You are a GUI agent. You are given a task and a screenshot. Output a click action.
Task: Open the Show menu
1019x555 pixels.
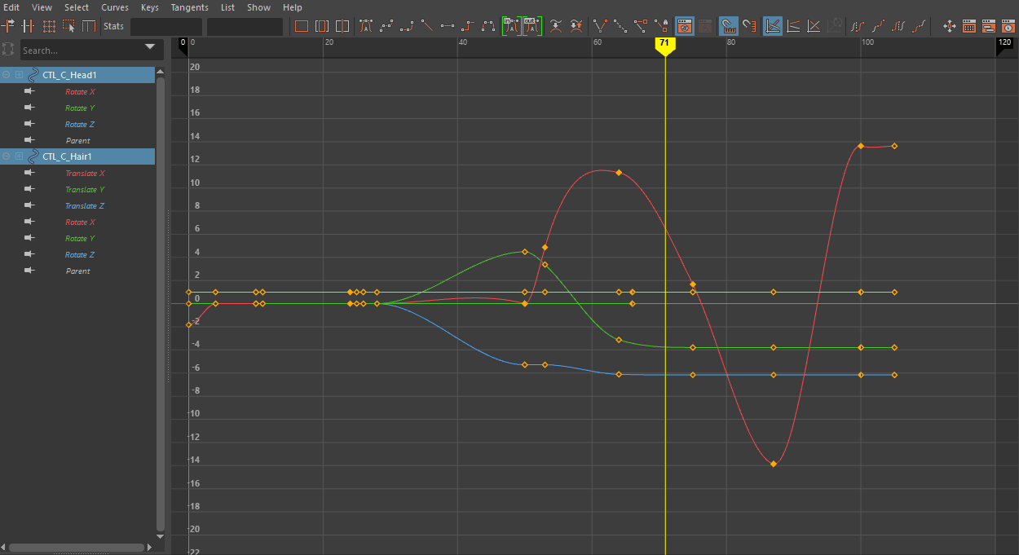259,7
